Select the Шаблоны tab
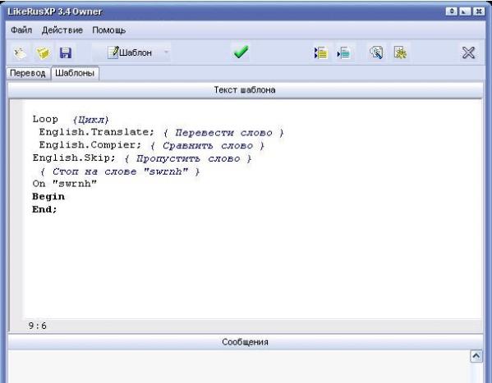 click(x=75, y=73)
